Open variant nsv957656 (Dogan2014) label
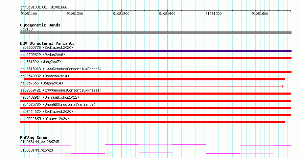Viewport: 301px width, 158px height. point(42,83)
